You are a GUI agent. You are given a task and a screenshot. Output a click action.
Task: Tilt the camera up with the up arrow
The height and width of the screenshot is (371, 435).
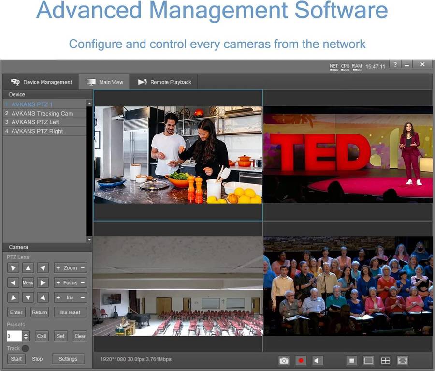coord(29,268)
